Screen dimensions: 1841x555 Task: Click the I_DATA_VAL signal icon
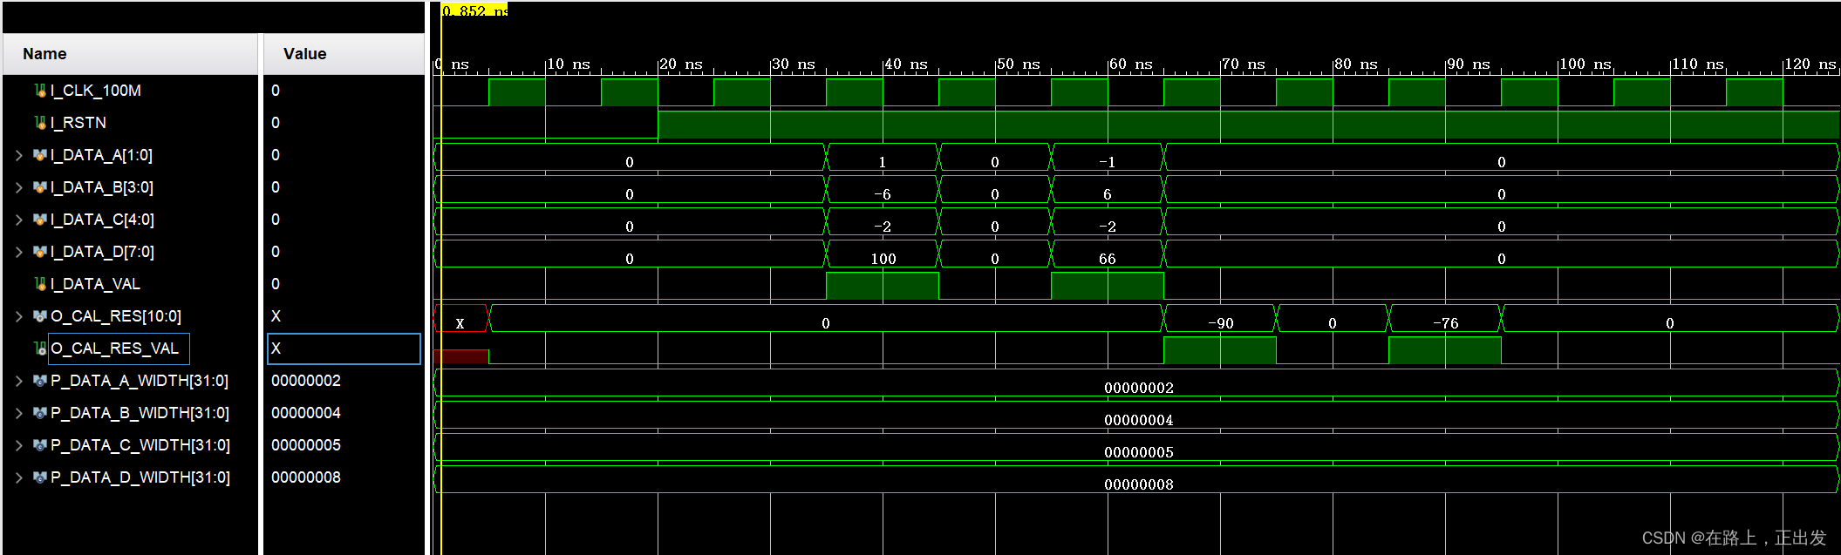pos(40,284)
